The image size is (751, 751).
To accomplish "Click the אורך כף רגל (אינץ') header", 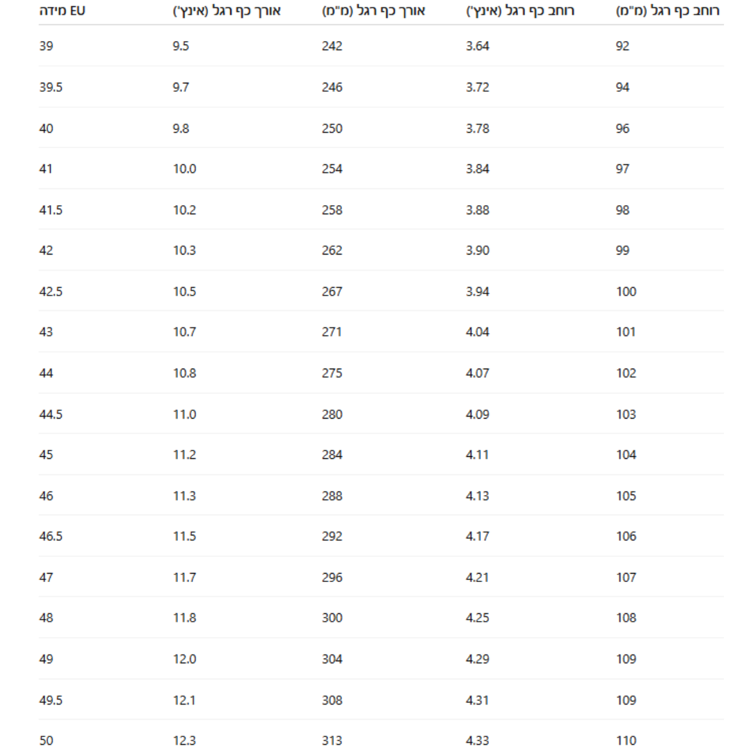I will click(226, 11).
